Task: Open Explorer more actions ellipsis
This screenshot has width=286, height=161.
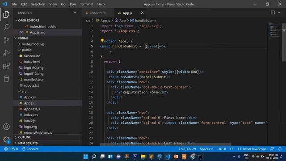Action: pyautogui.click(x=76, y=13)
